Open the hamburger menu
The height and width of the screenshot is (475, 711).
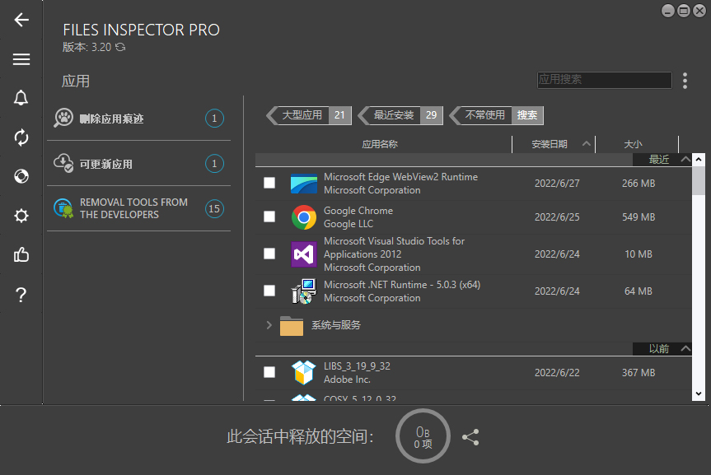coord(21,59)
